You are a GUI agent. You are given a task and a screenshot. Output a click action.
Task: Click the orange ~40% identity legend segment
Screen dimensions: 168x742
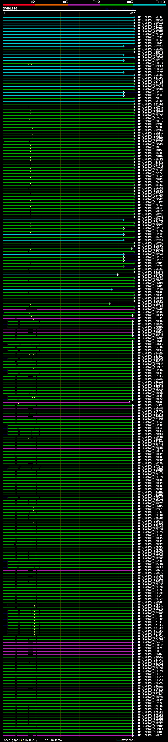[51, 5]
